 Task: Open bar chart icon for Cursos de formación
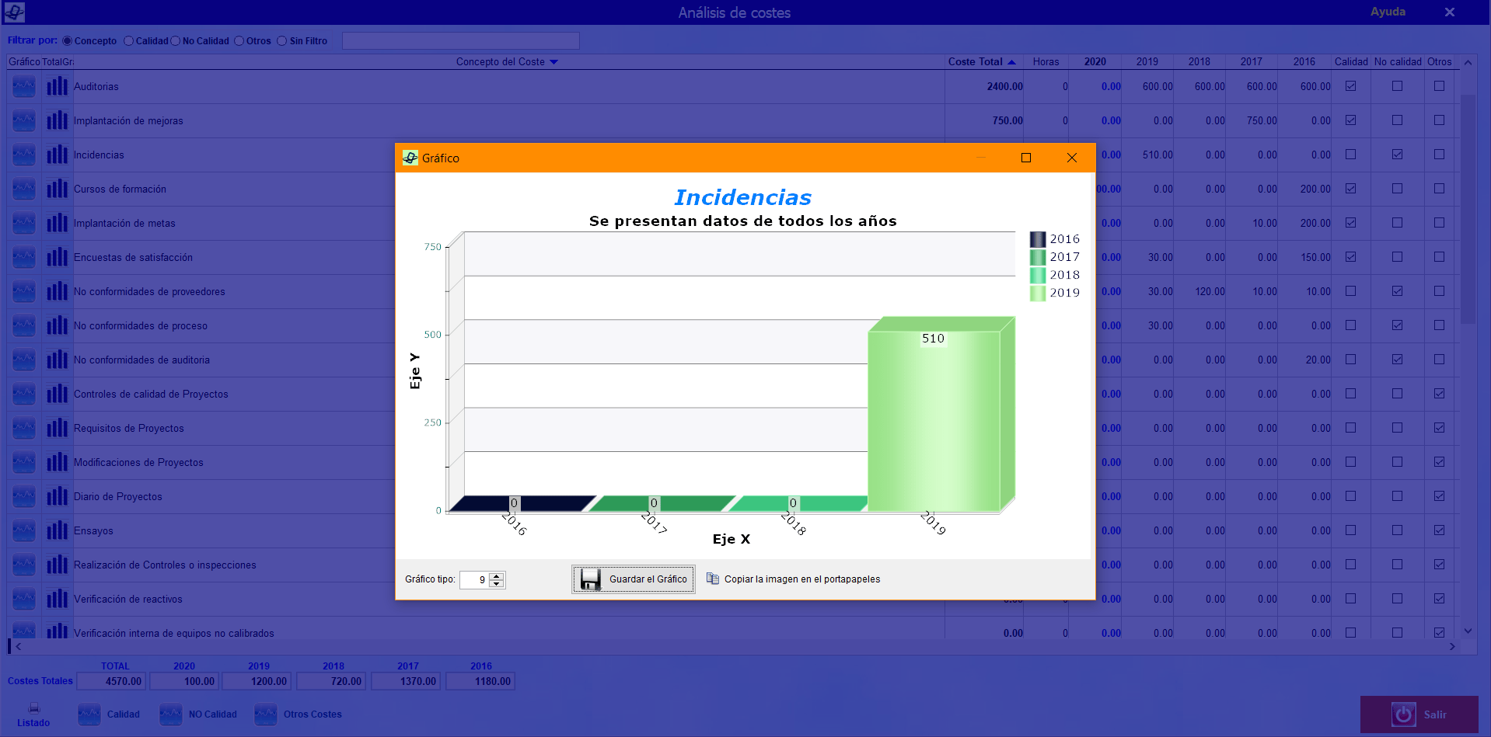click(57, 189)
